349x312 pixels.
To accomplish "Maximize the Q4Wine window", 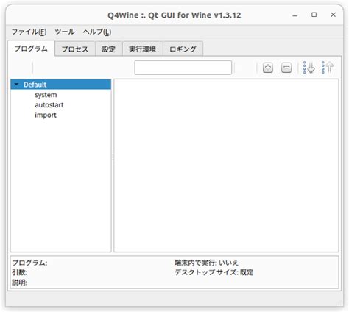I will coord(314,15).
